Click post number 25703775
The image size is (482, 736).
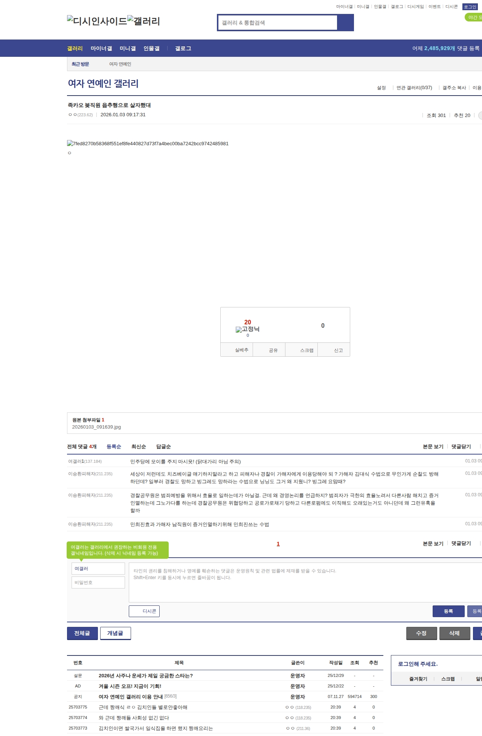(x=78, y=707)
